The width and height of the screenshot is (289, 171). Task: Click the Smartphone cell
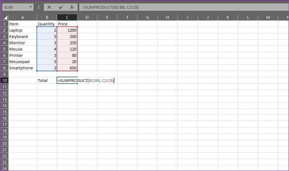tap(23, 68)
